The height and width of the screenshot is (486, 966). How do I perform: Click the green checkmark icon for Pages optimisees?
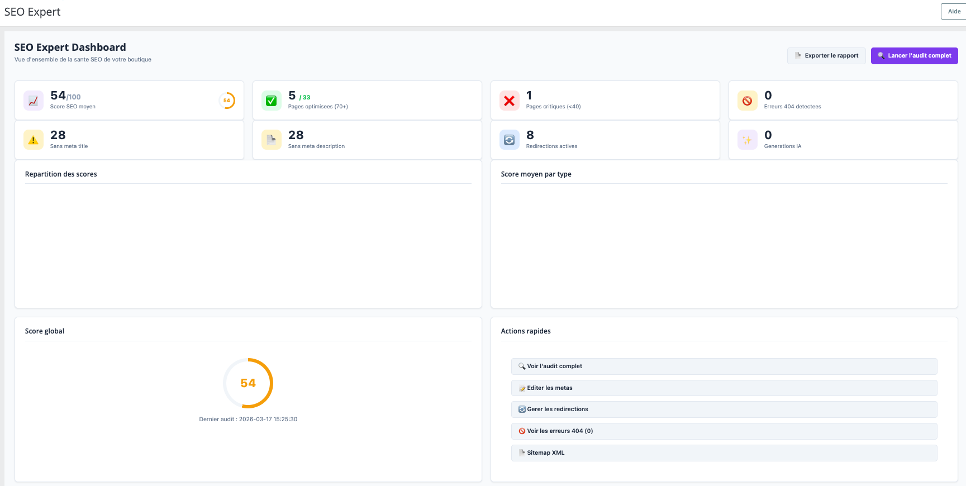272,101
